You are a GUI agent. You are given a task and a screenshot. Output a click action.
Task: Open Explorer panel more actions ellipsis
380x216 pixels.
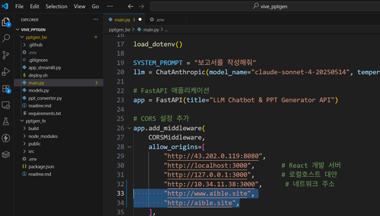tap(96, 20)
